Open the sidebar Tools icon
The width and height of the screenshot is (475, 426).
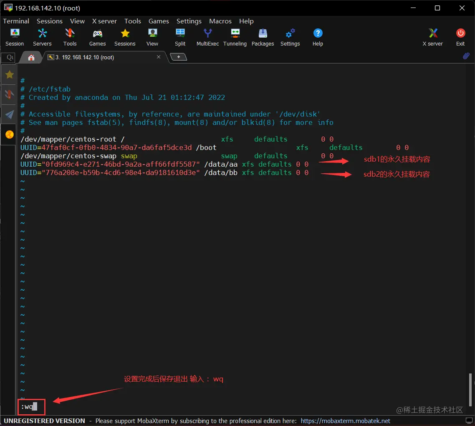(x=9, y=95)
